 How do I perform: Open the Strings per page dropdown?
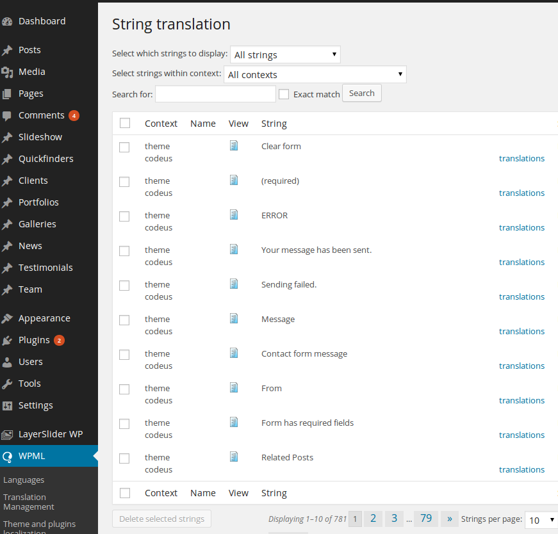(541, 520)
